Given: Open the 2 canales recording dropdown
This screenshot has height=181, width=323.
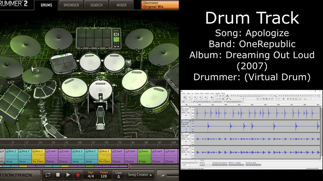Looking at the screenshot, I should click(218, 102).
